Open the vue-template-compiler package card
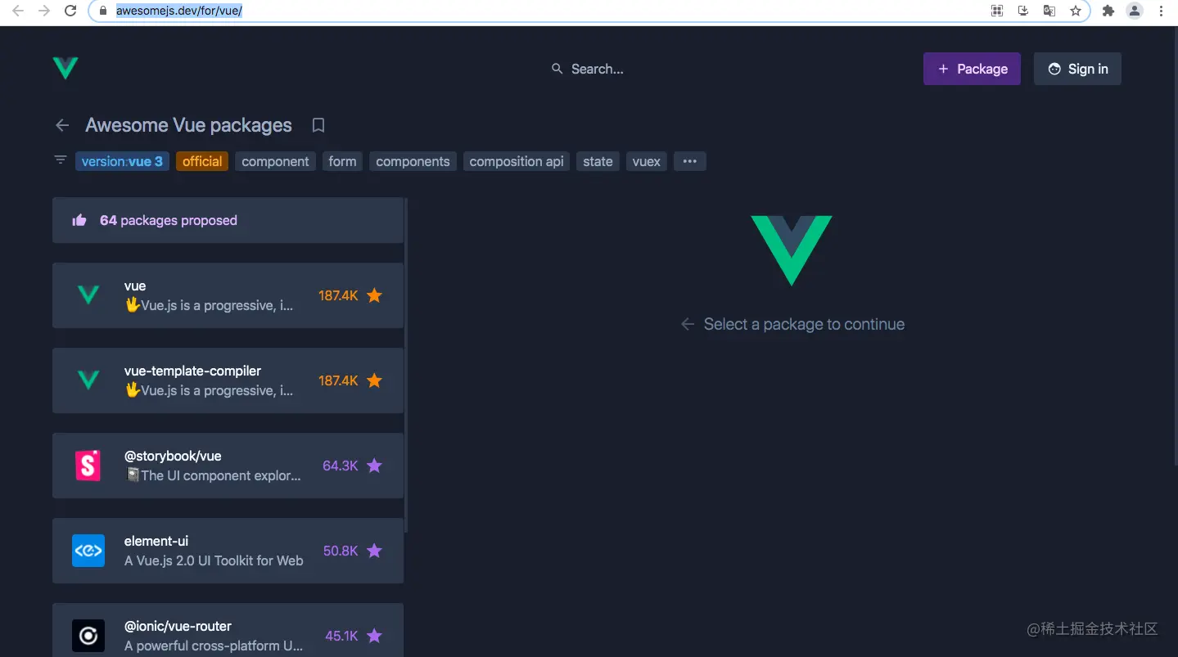This screenshot has height=657, width=1178. coord(228,380)
